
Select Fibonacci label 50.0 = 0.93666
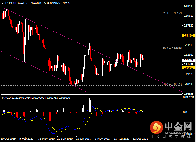[x=172, y=49]
